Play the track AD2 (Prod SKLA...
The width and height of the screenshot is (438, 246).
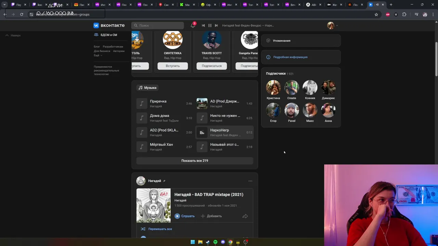point(164,133)
